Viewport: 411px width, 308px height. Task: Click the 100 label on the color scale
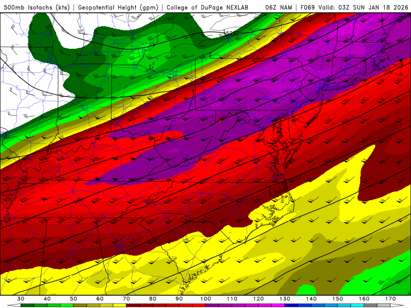tap(206, 299)
